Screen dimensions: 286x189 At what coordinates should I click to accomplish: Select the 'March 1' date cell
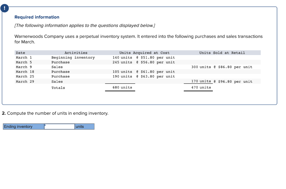[x=24, y=58]
